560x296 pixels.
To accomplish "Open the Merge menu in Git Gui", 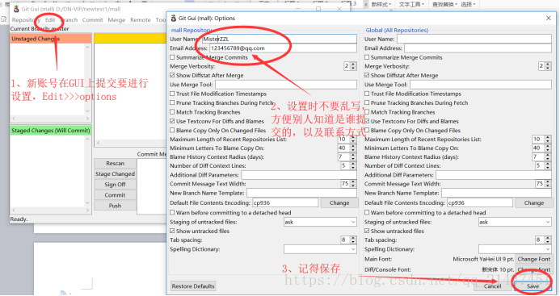I will pos(116,20).
